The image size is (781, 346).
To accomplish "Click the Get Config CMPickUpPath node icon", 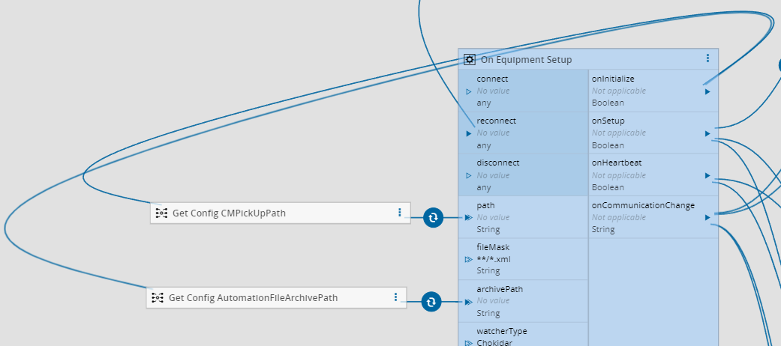I will tap(161, 213).
